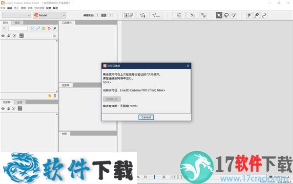This screenshot has height=184, width=293.
Task: Toggle the eye visibility in deformer panel
Action: tap(3, 108)
